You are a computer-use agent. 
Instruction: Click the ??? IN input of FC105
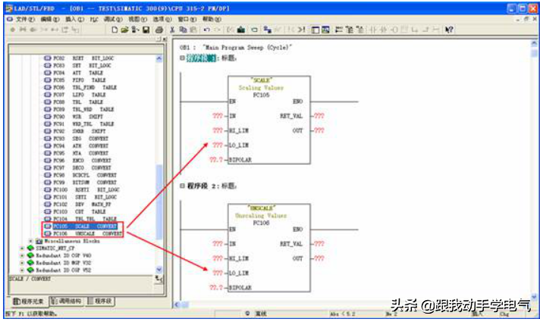218,116
